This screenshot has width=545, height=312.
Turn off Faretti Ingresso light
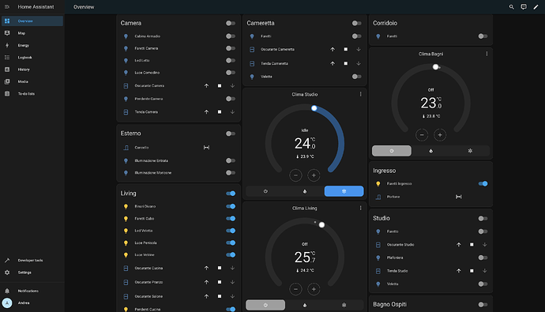pos(483,184)
